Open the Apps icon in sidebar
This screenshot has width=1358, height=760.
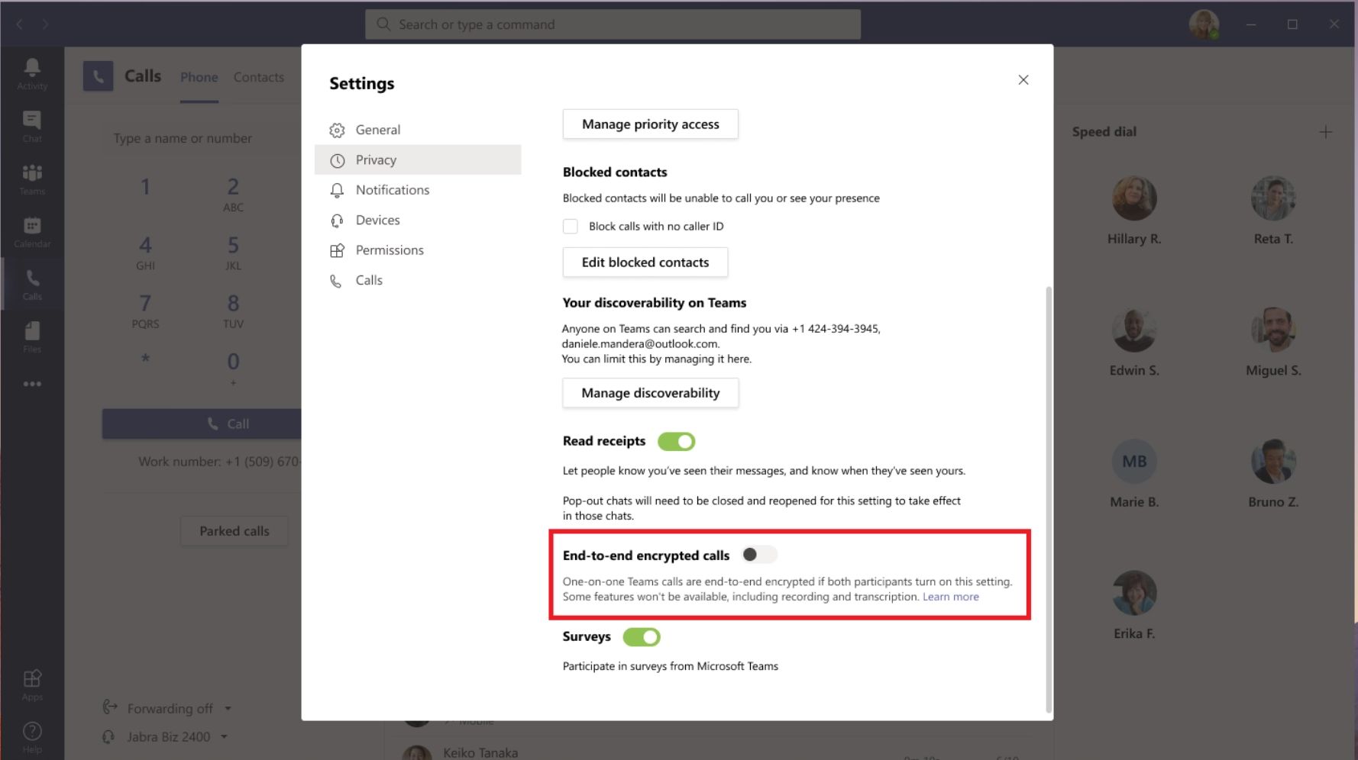coord(32,684)
